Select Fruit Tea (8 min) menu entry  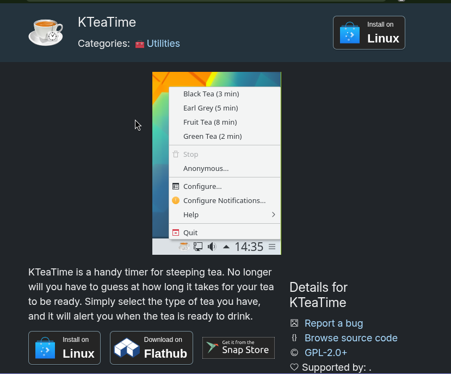(225, 122)
